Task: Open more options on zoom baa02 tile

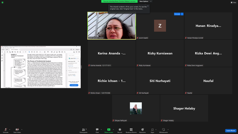Action: pos(182,14)
